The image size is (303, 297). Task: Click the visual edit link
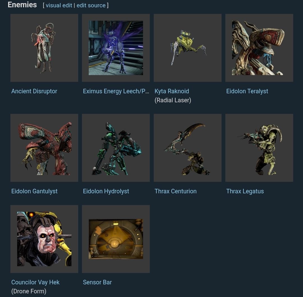(x=59, y=5)
